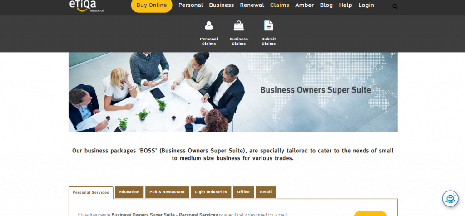Launch the chatbot assistant icon
This screenshot has width=465, height=216.
[450, 198]
